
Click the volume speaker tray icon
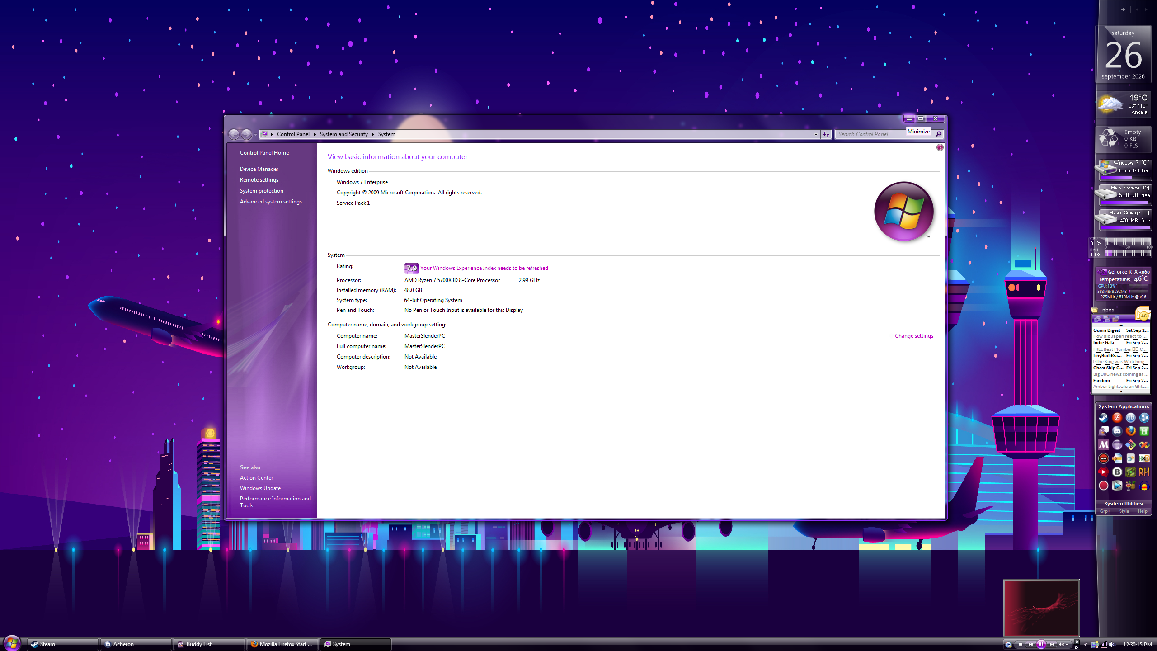pos(1113,645)
